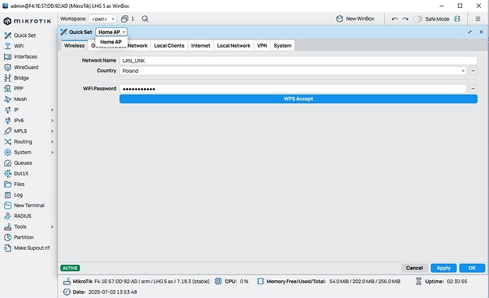Close the Quick Set panel
This screenshot has width=489, height=298.
point(481,32)
